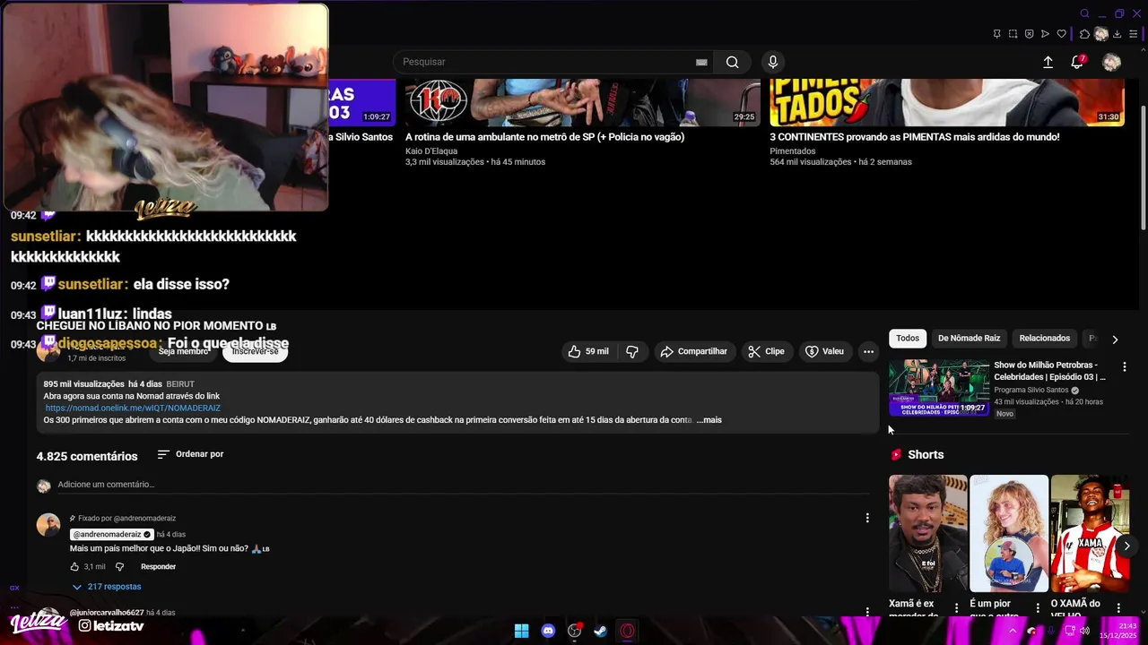Open the browser extensions cube icon

1084,34
